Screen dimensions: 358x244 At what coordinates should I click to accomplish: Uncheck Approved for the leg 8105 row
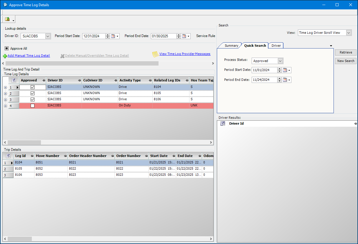pos(33,93)
